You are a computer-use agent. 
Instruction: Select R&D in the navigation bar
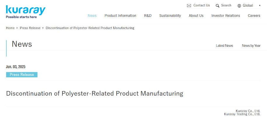pos(148,16)
